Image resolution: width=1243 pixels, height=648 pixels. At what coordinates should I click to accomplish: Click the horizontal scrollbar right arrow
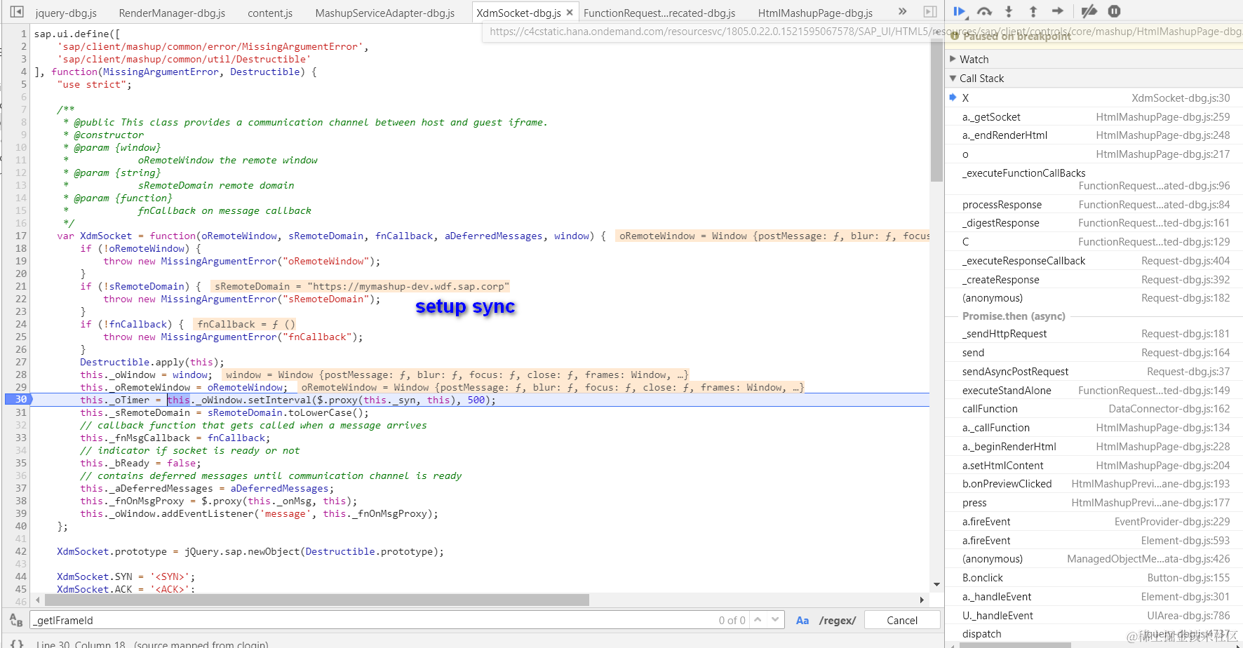point(922,600)
